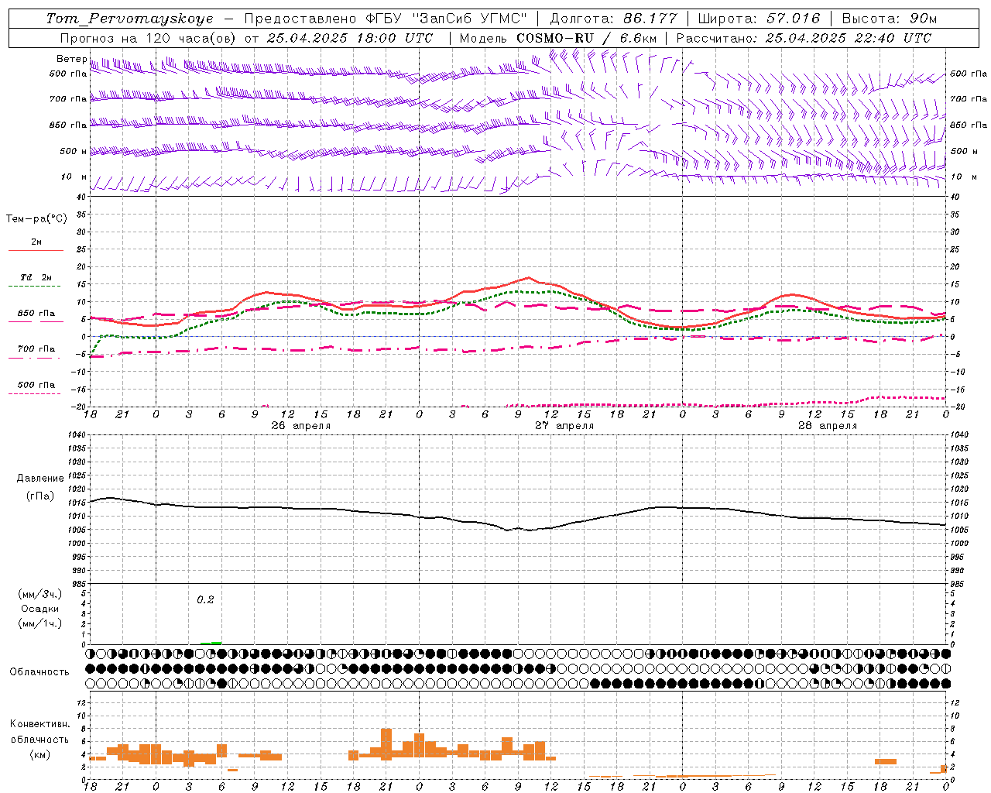Screen dimensions: 991x793
Task: Click the '700 гПа' temperature legend entry
Action: pos(36,348)
